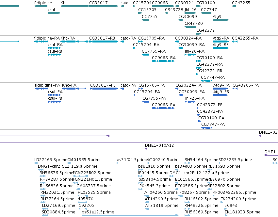The image size is (278, 217).
Task: Select the Atg9 gene label
Action: [217, 16]
